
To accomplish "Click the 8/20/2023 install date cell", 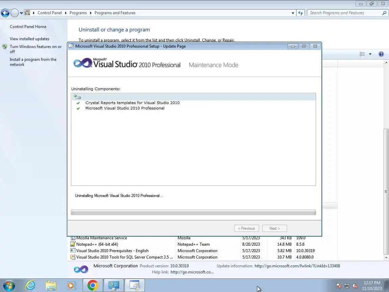I will tap(251, 244).
